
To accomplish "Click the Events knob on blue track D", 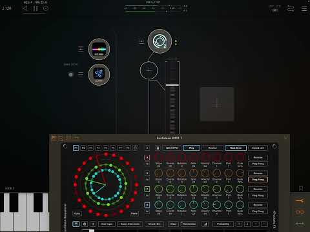I will point(170,205).
